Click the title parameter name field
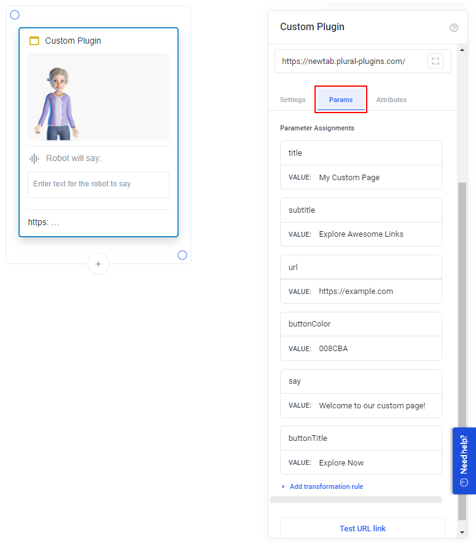476x543 pixels. [x=361, y=153]
